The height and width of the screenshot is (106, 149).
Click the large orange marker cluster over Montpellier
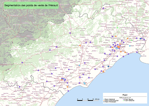pos(118,47)
